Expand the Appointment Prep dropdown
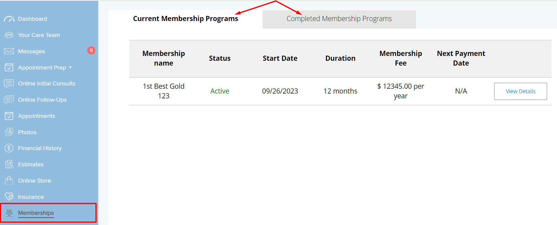Screen dimensions: 557x225 (70, 67)
